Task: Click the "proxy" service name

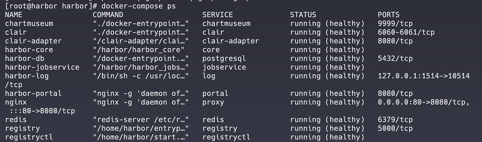Action: coord(213,102)
